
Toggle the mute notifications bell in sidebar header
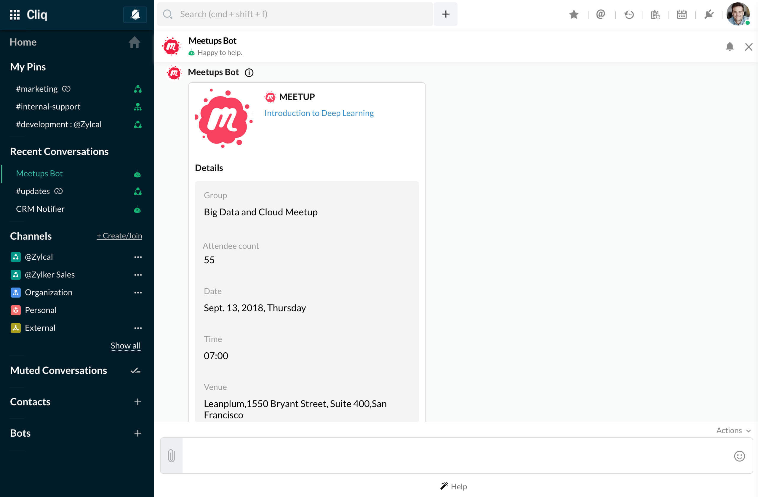135,14
